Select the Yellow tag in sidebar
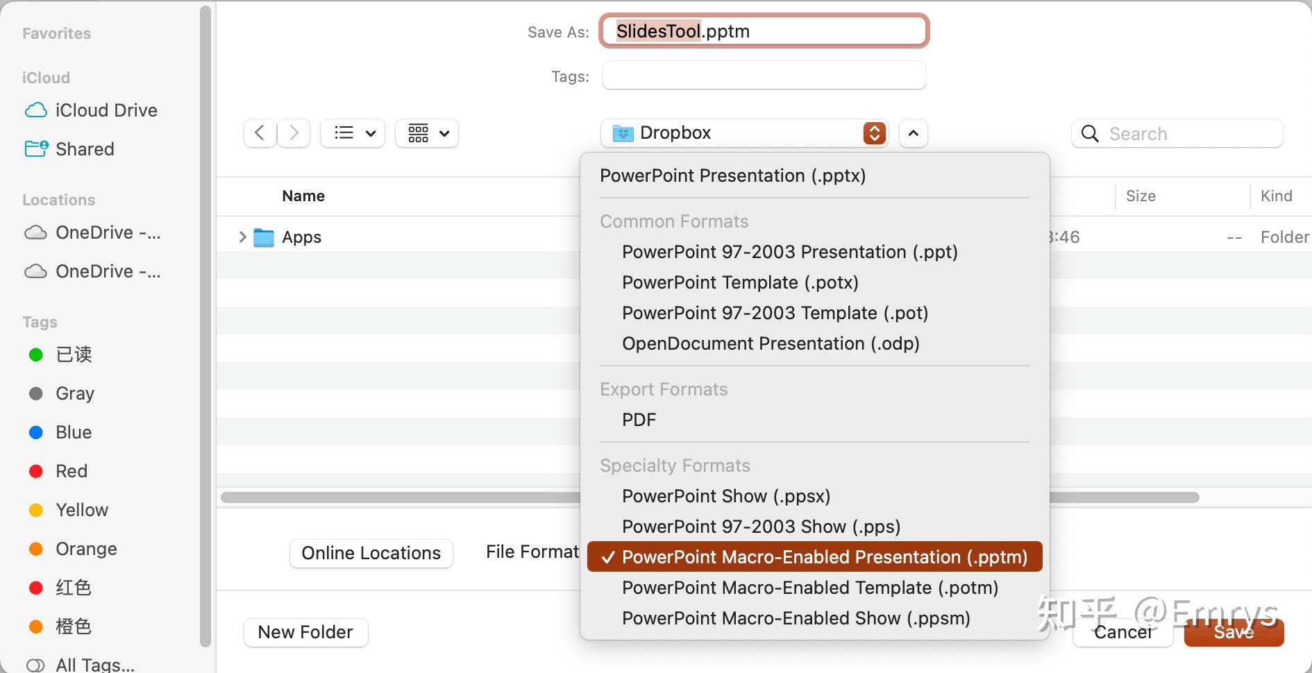The image size is (1312, 673). (82, 510)
